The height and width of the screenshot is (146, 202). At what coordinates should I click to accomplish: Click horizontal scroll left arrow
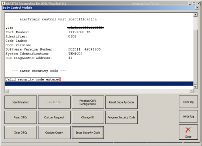click(7, 91)
